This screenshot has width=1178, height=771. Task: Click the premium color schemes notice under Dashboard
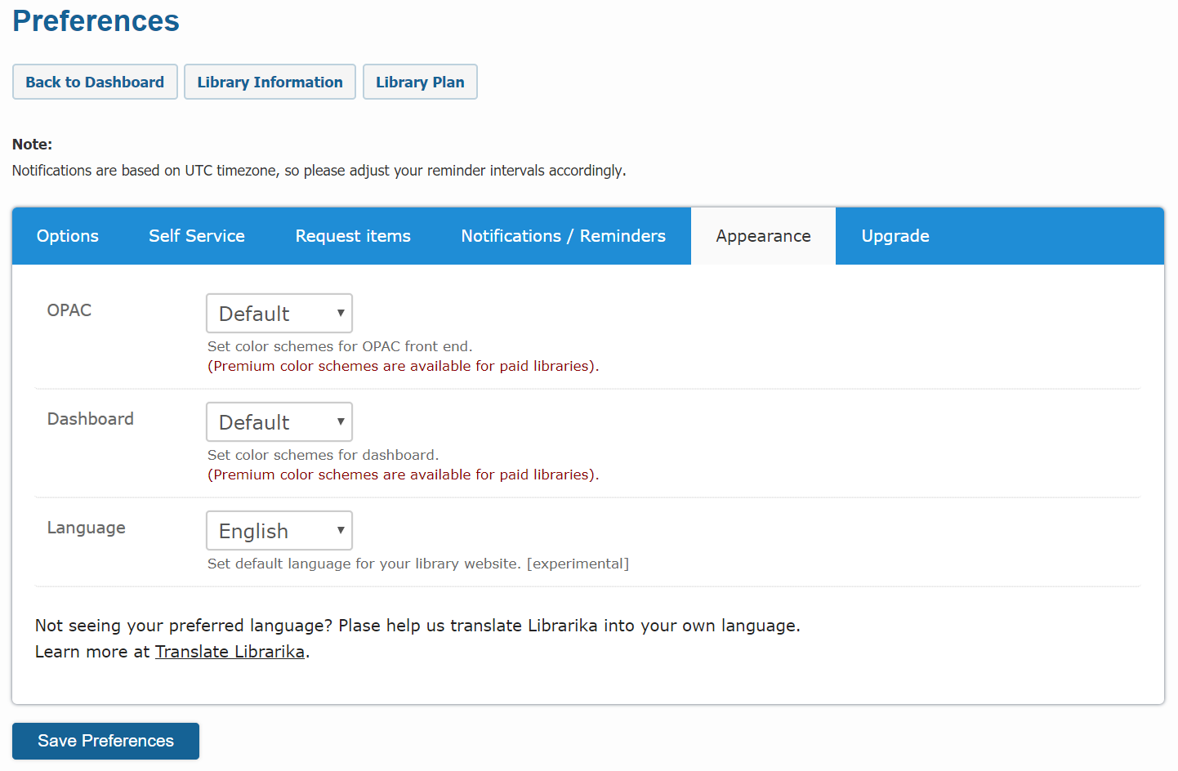click(x=404, y=475)
